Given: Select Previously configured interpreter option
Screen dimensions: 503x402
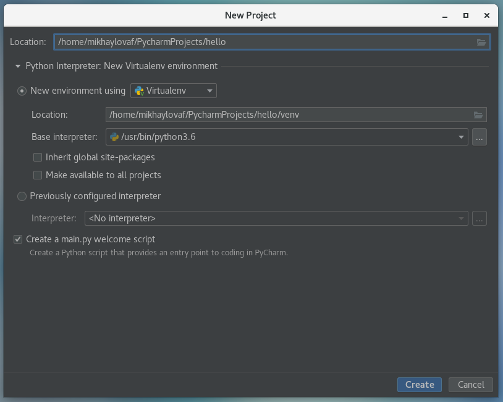Looking at the screenshot, I should 22,196.
